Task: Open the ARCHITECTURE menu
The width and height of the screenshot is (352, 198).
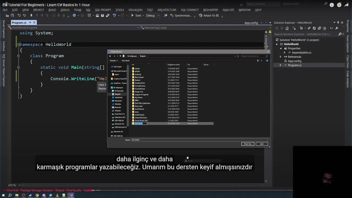Action: (167, 10)
